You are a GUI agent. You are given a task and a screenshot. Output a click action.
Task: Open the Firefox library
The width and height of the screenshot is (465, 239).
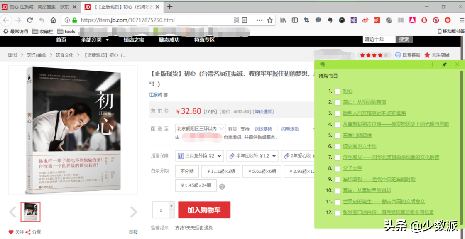coord(283,20)
